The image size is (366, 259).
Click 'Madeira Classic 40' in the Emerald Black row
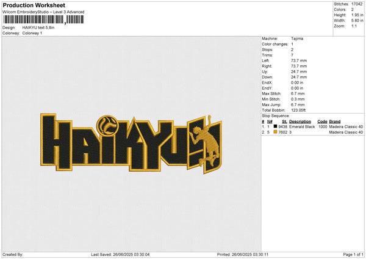[x=346, y=126]
